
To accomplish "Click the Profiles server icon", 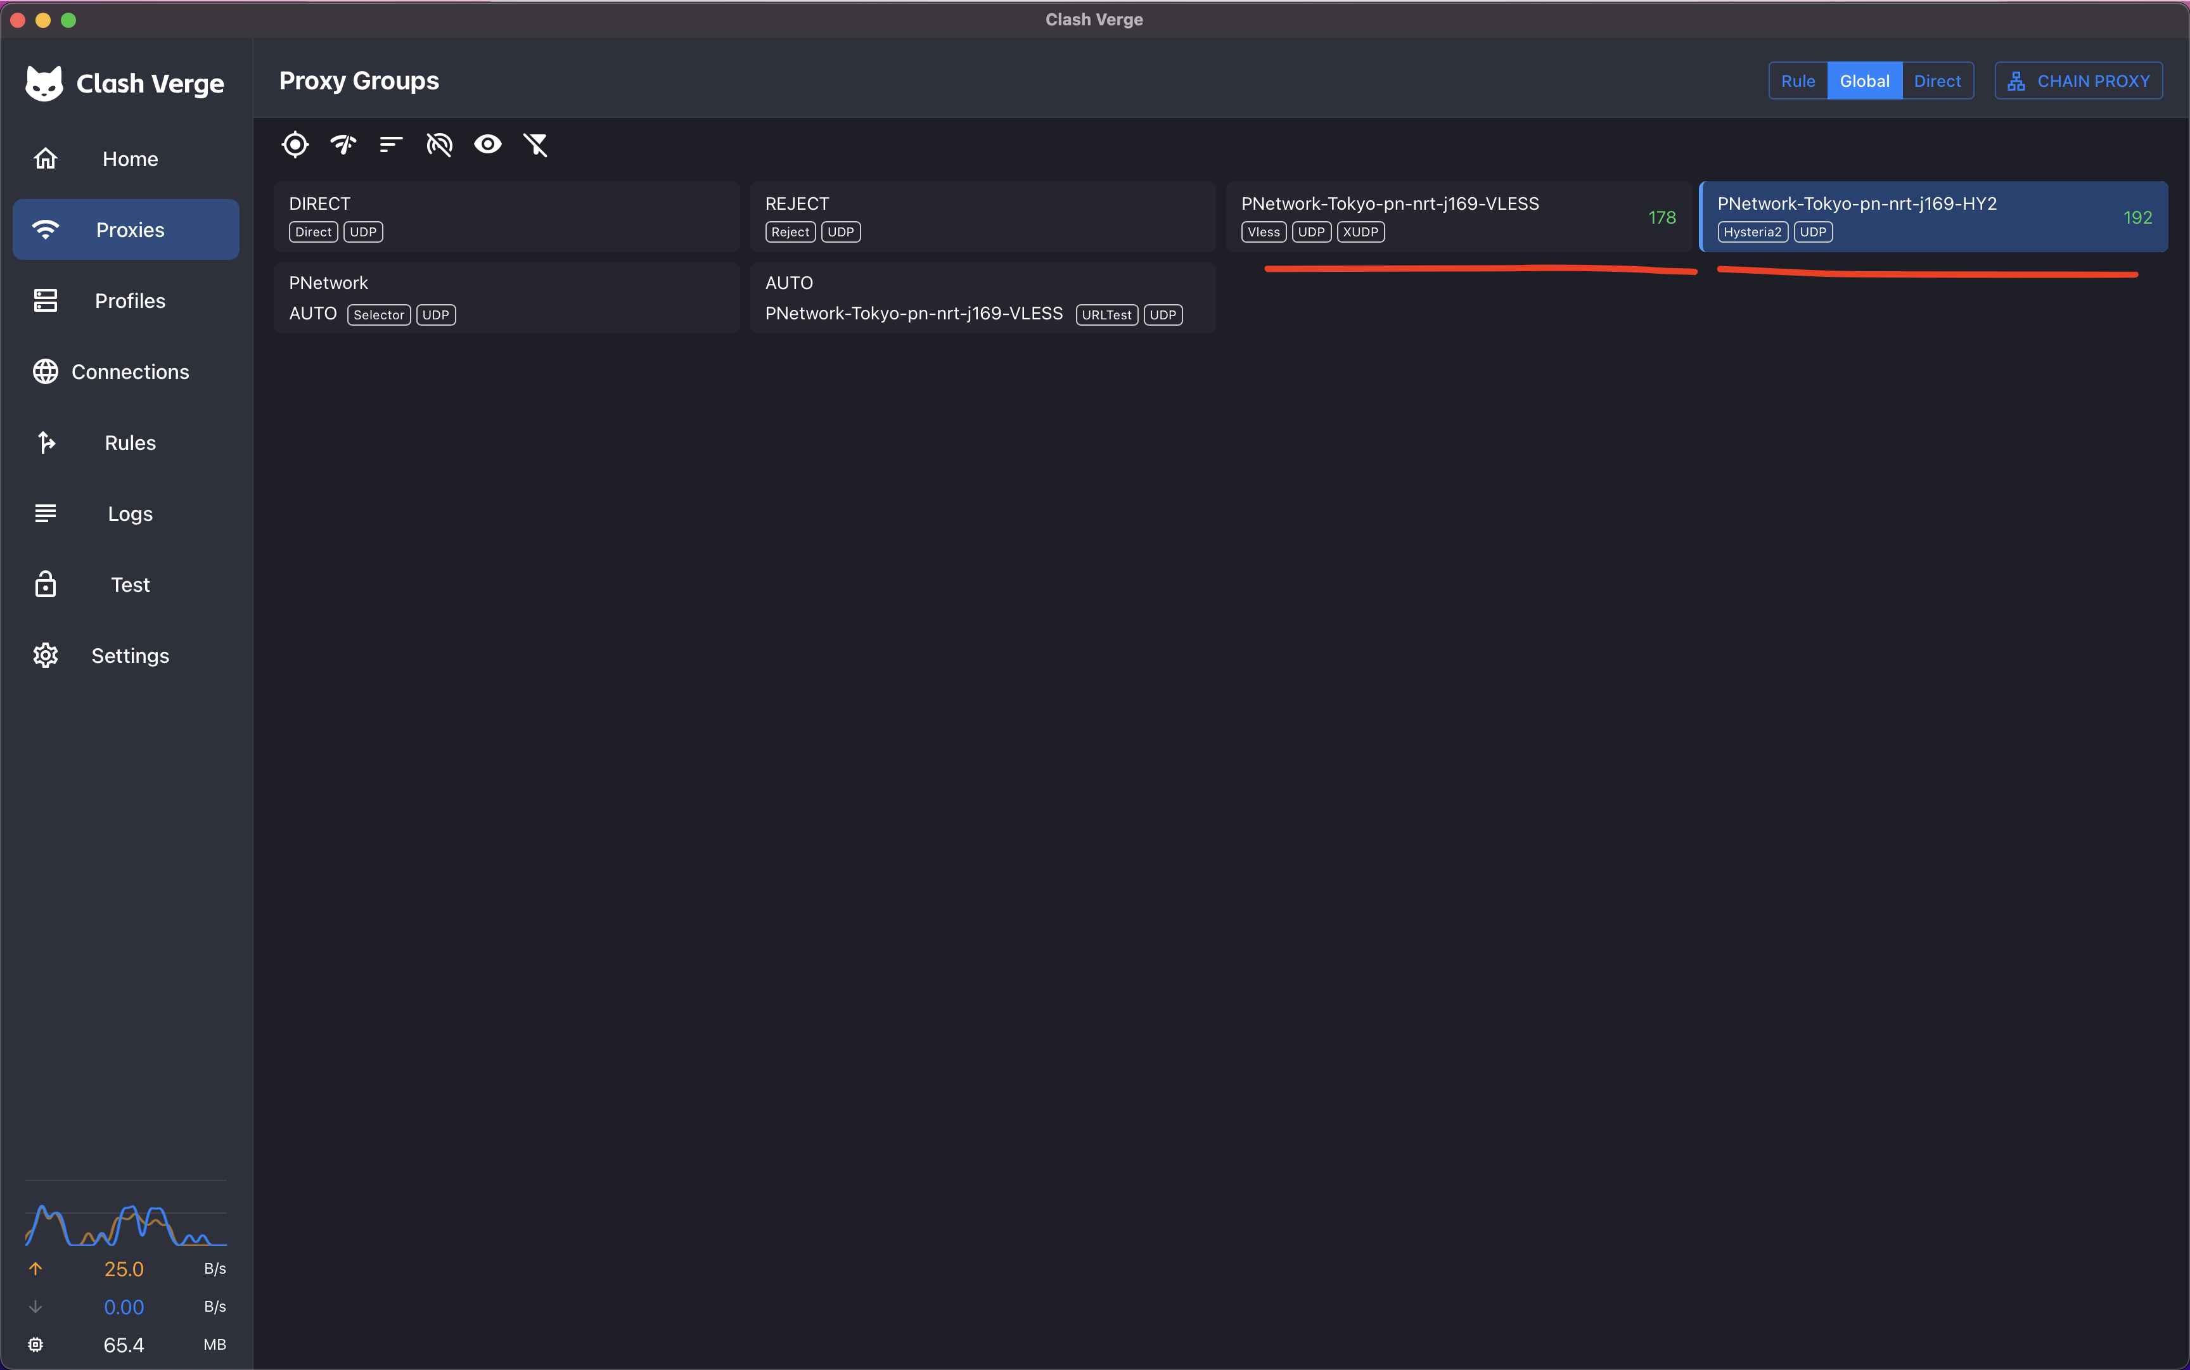I will click(x=45, y=301).
